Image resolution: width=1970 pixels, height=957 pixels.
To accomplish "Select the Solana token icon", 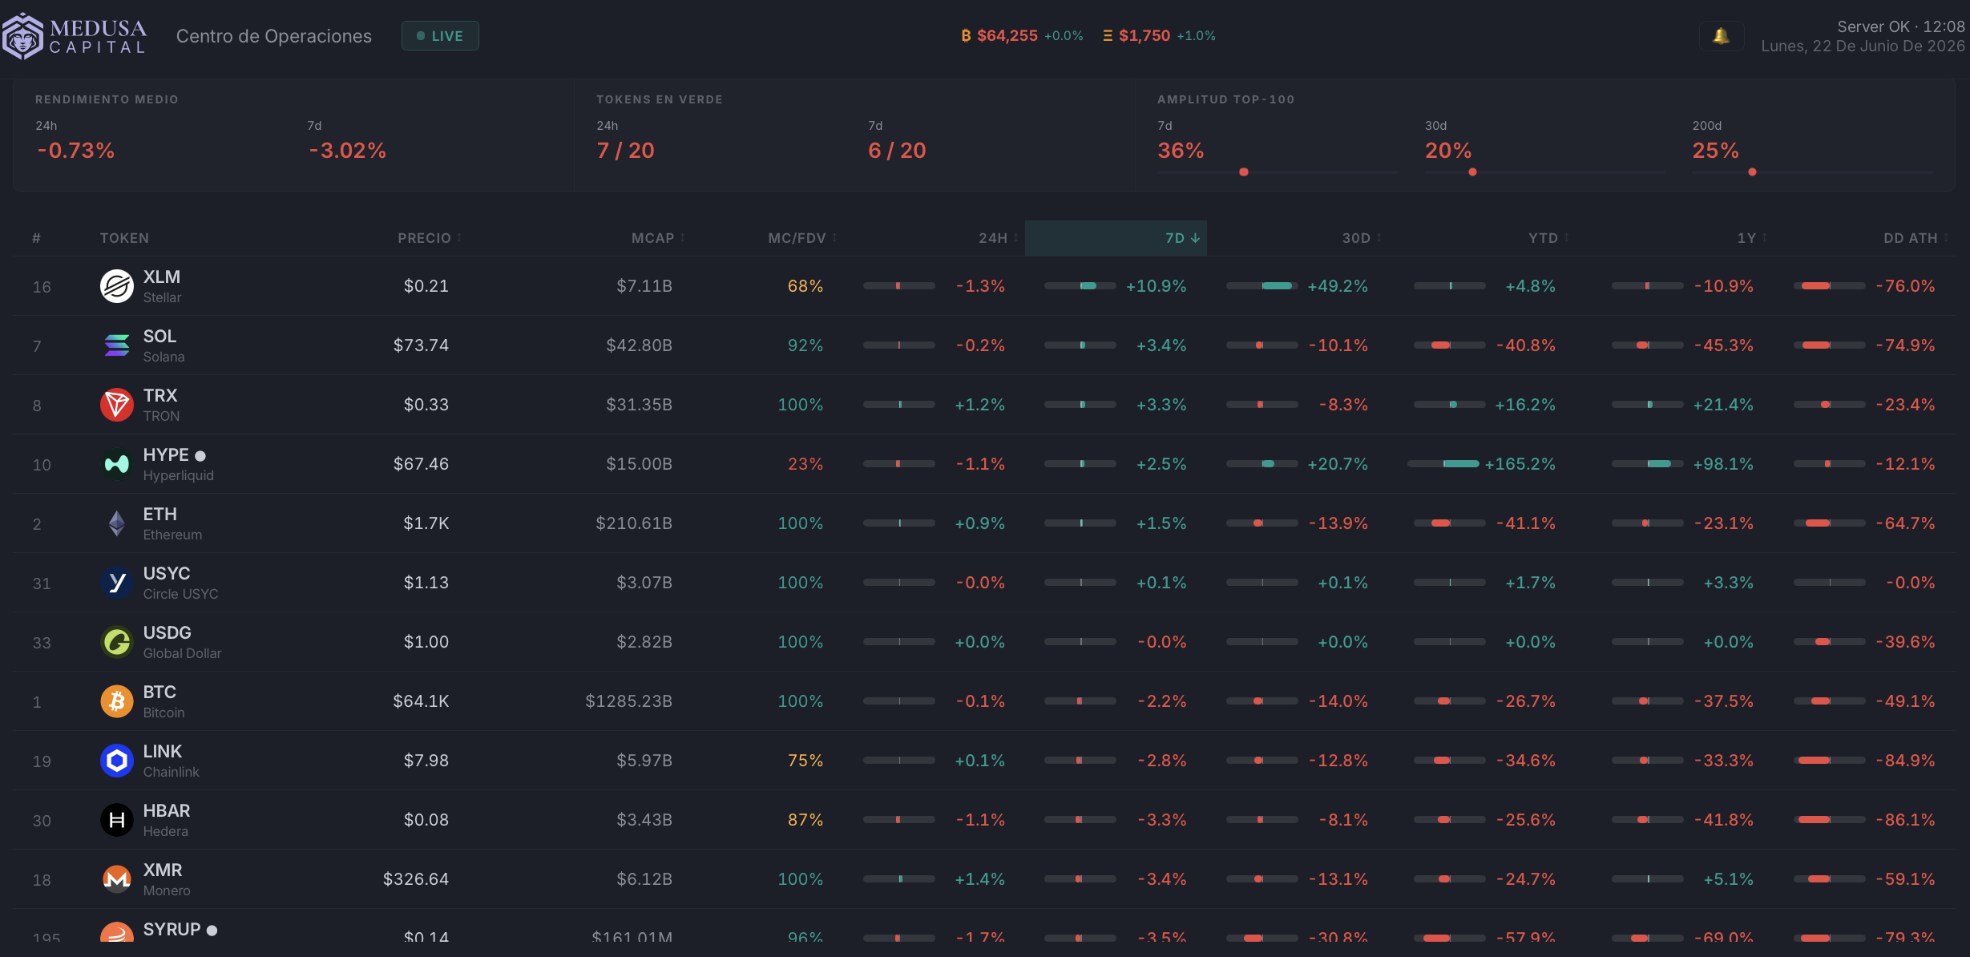I will (x=117, y=345).
